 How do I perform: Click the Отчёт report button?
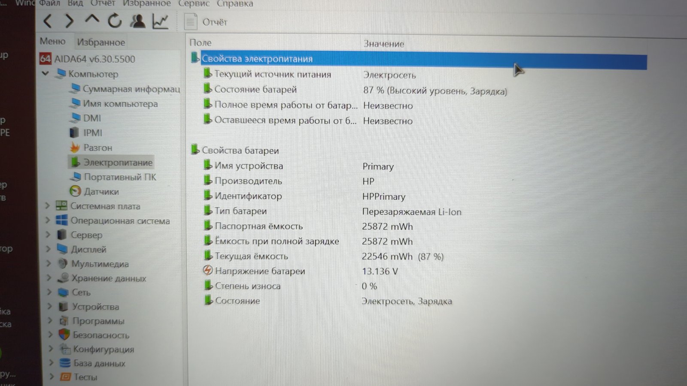207,22
